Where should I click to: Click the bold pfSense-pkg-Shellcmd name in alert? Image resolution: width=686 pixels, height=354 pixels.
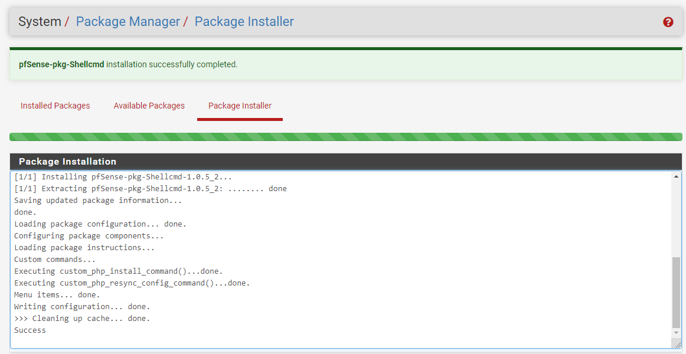pos(61,64)
